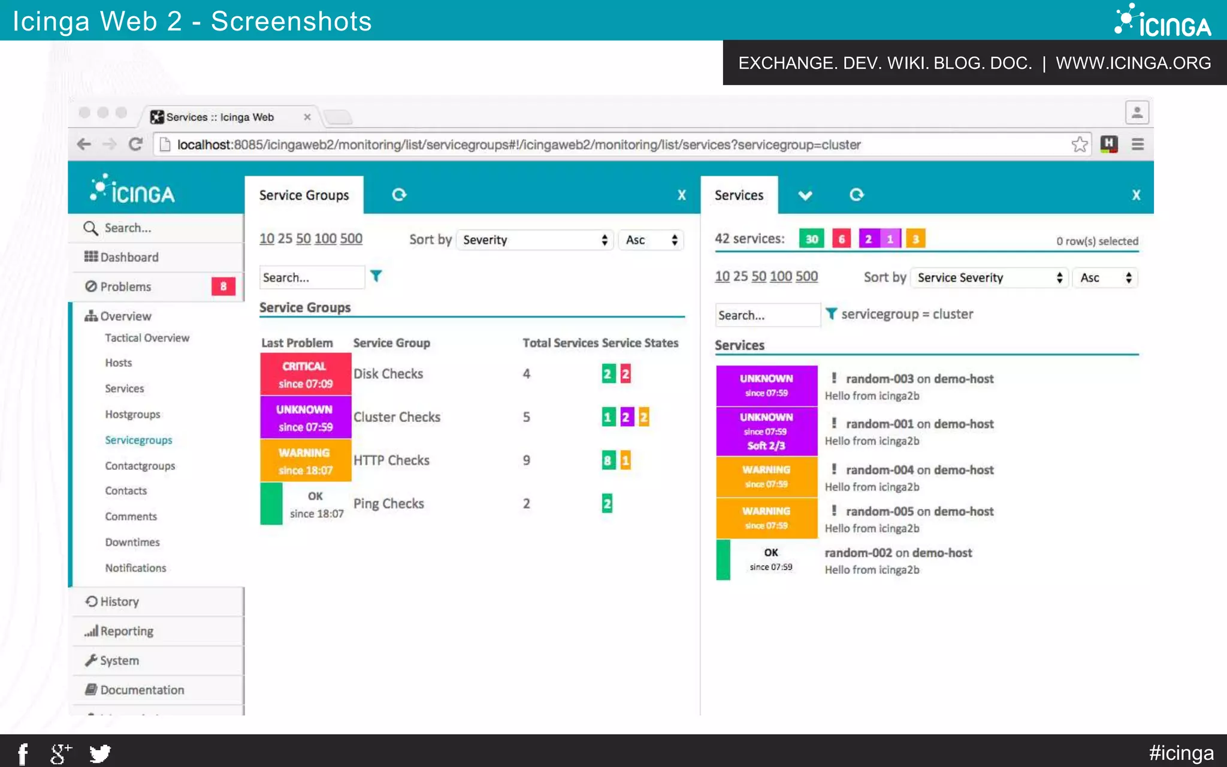The height and width of the screenshot is (767, 1227).
Task: Open Reporting in the sidebar
Action: tap(157, 631)
